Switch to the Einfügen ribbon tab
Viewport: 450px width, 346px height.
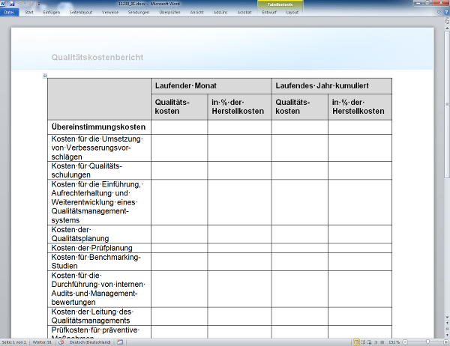point(52,13)
